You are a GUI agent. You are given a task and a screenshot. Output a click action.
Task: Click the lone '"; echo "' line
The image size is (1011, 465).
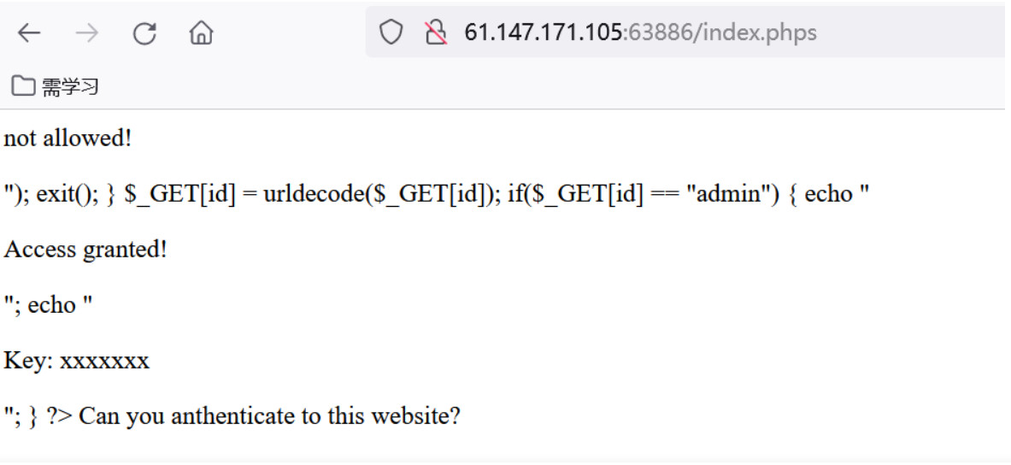[x=49, y=305]
